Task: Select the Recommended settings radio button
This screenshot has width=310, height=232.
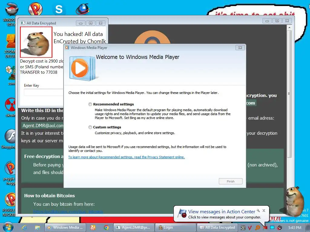Action: pos(90,104)
